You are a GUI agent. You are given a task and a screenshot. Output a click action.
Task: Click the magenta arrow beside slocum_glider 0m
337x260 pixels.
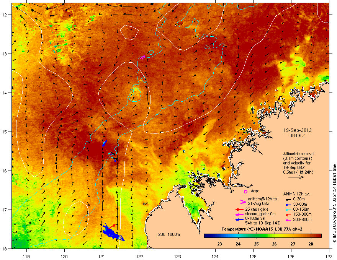pos(239,214)
